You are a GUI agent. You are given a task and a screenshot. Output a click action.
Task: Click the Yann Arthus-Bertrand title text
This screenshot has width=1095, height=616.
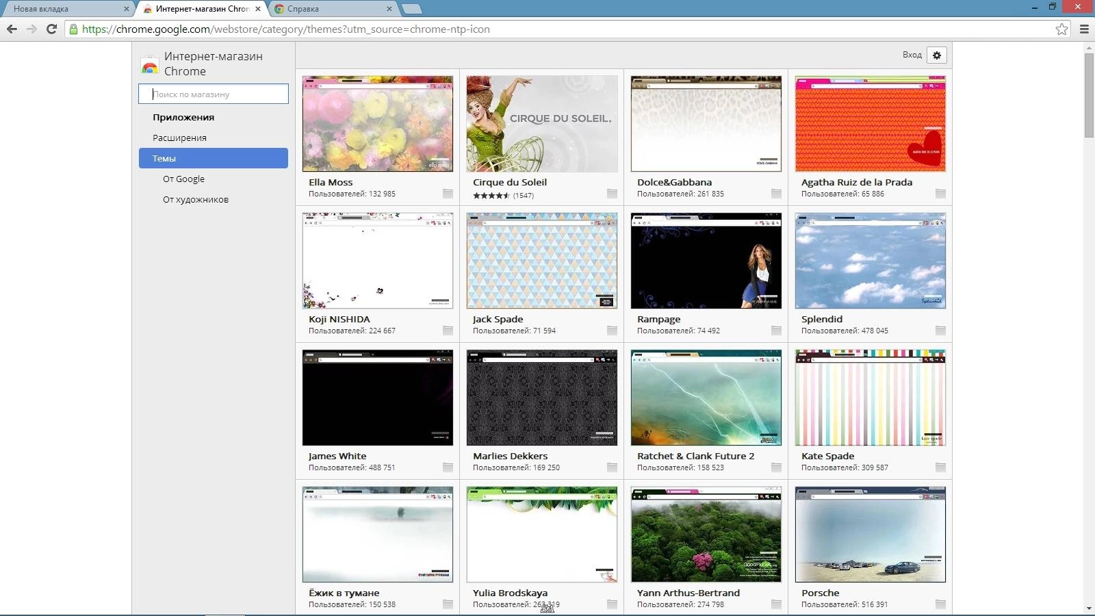pos(688,593)
